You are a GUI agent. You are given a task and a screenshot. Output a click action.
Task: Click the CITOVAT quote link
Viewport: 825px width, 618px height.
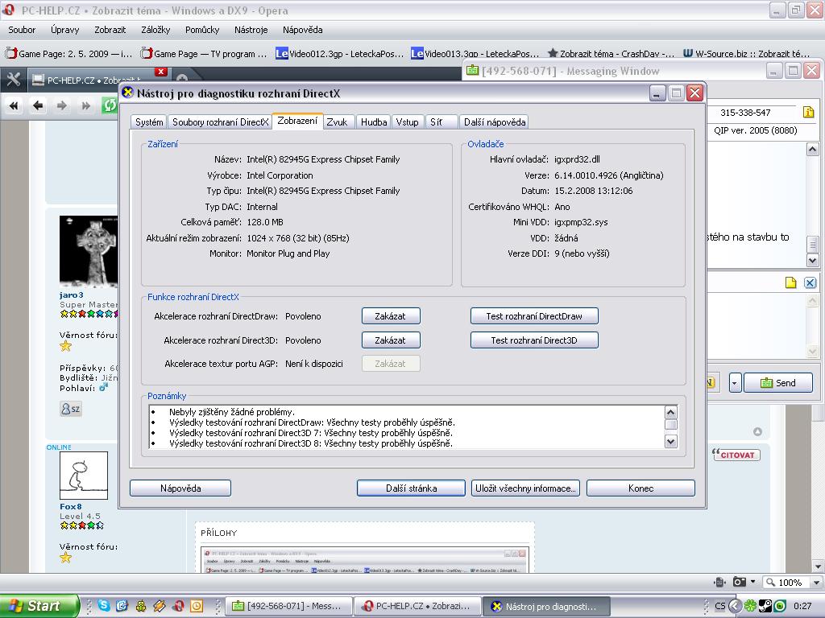click(736, 455)
